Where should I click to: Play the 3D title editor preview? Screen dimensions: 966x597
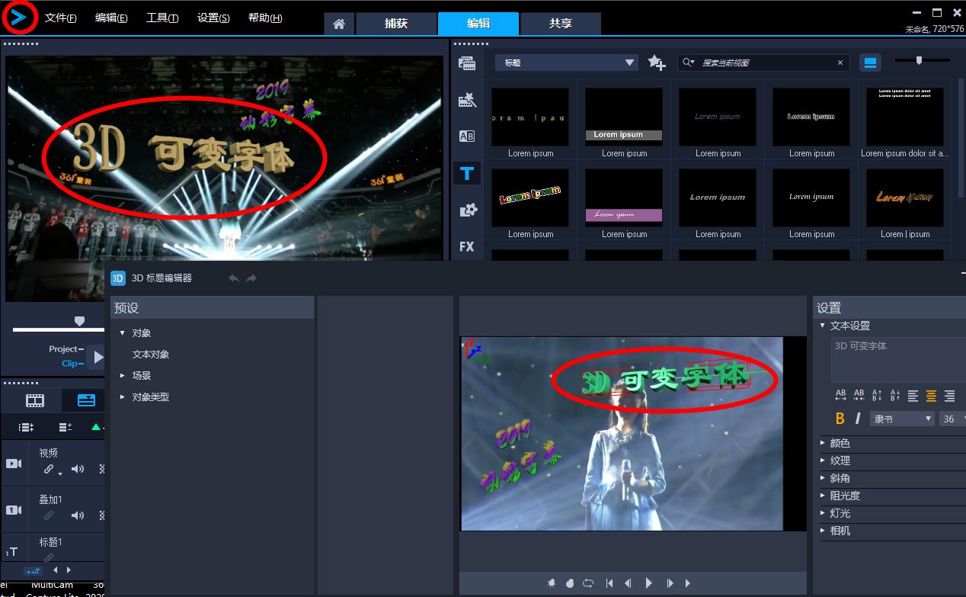tap(648, 583)
